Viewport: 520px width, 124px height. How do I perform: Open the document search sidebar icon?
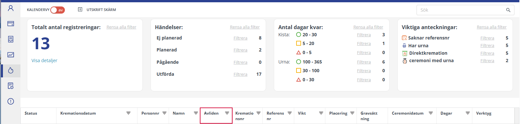point(11,86)
